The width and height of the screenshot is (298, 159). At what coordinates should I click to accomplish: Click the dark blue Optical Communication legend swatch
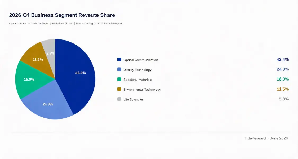pos(119,60)
